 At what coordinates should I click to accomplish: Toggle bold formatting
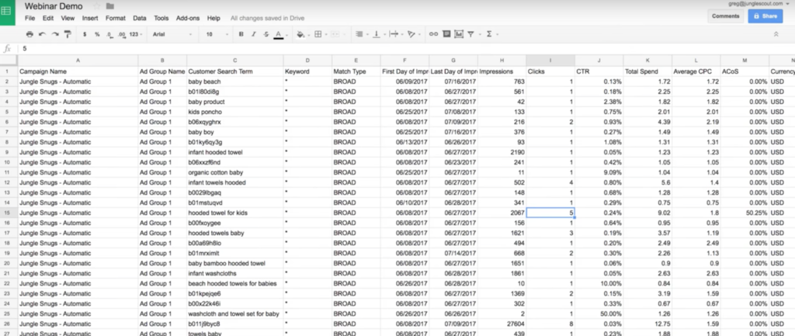[241, 34]
